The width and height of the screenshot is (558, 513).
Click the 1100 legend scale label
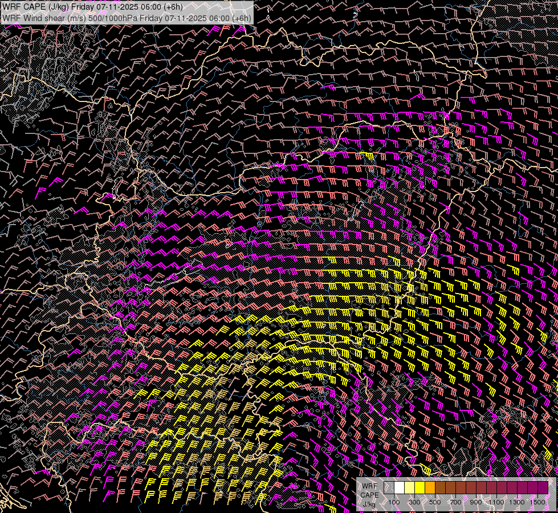click(496, 502)
